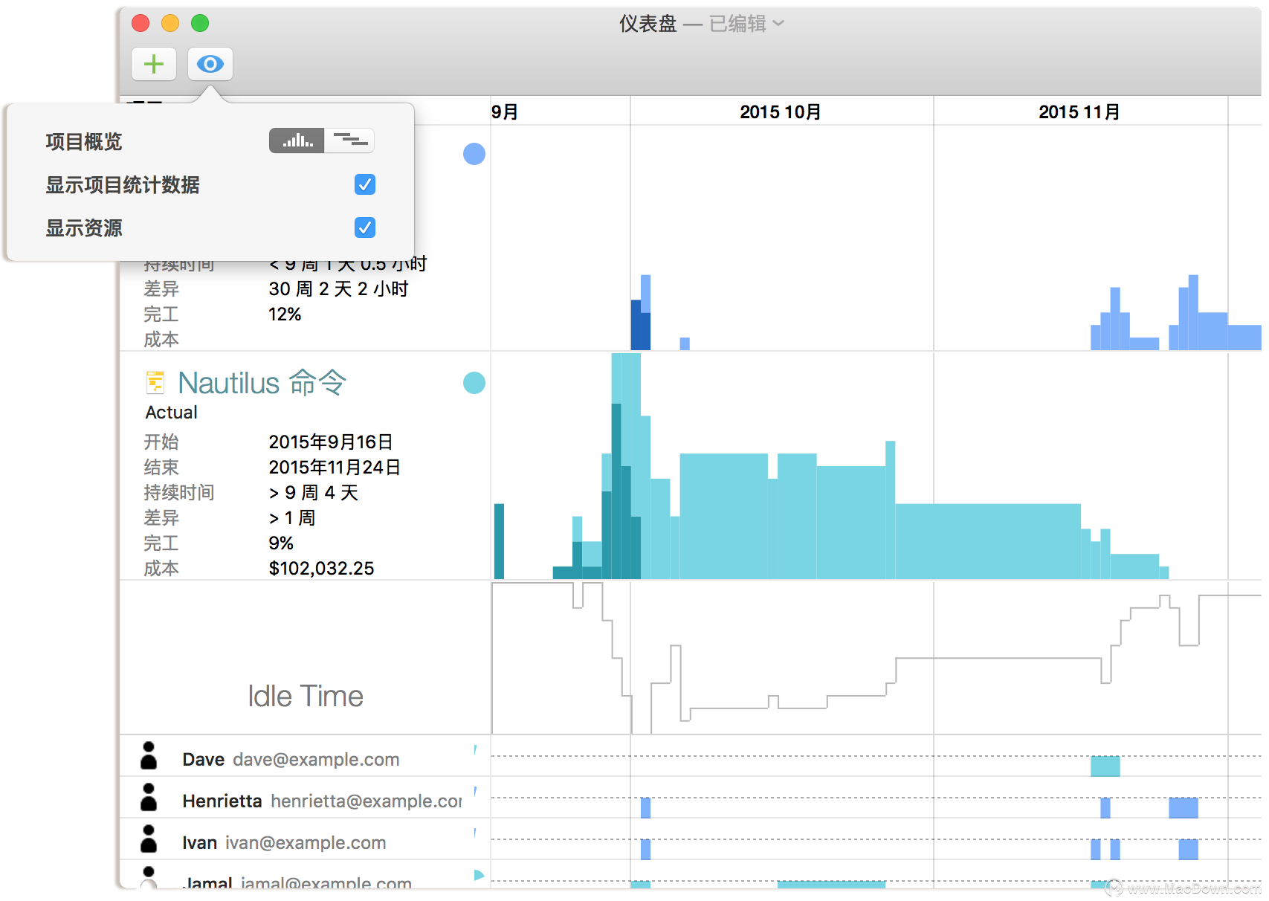
Task: Click end date 2015年11月24日
Action: tap(335, 468)
